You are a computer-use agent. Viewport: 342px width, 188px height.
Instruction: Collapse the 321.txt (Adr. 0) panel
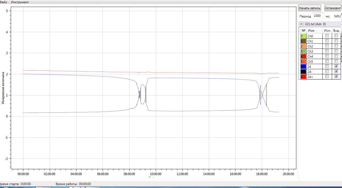pos(301,24)
